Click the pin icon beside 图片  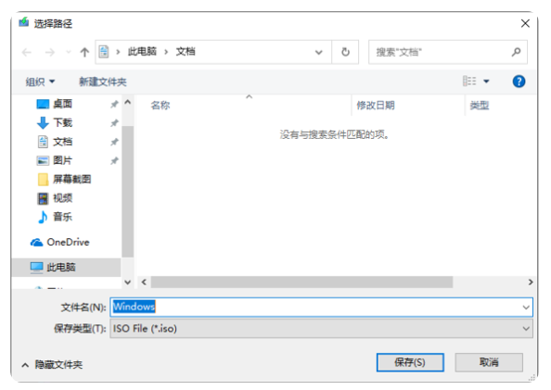tap(114, 161)
